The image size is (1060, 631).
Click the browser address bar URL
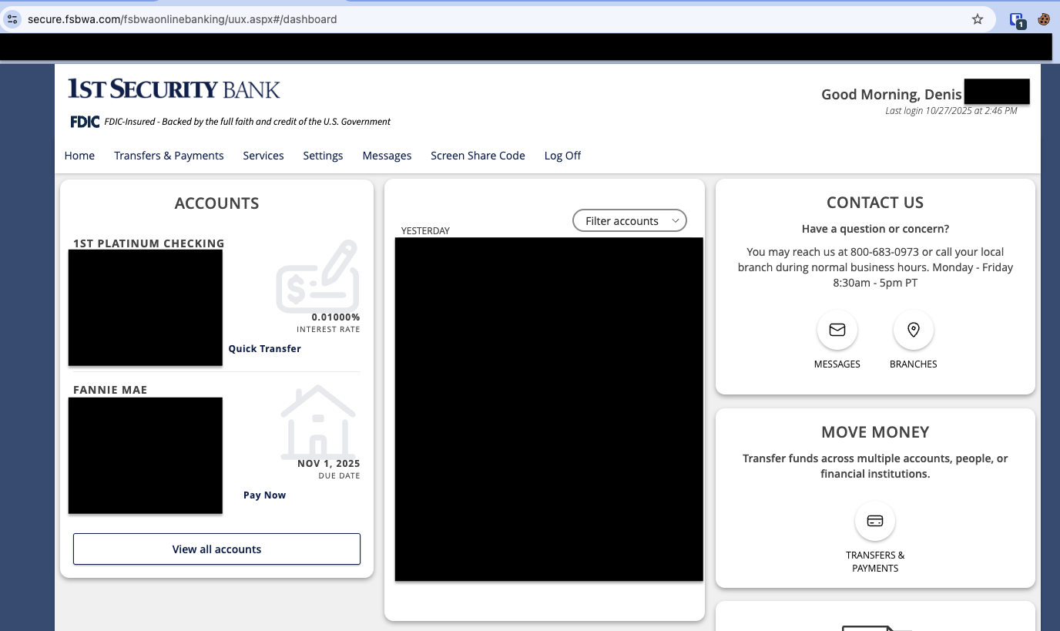[x=182, y=19]
